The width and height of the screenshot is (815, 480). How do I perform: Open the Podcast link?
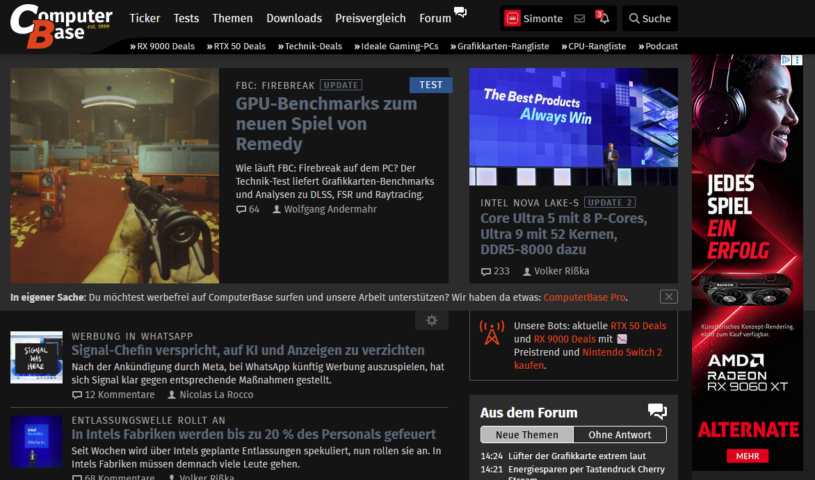pos(658,47)
